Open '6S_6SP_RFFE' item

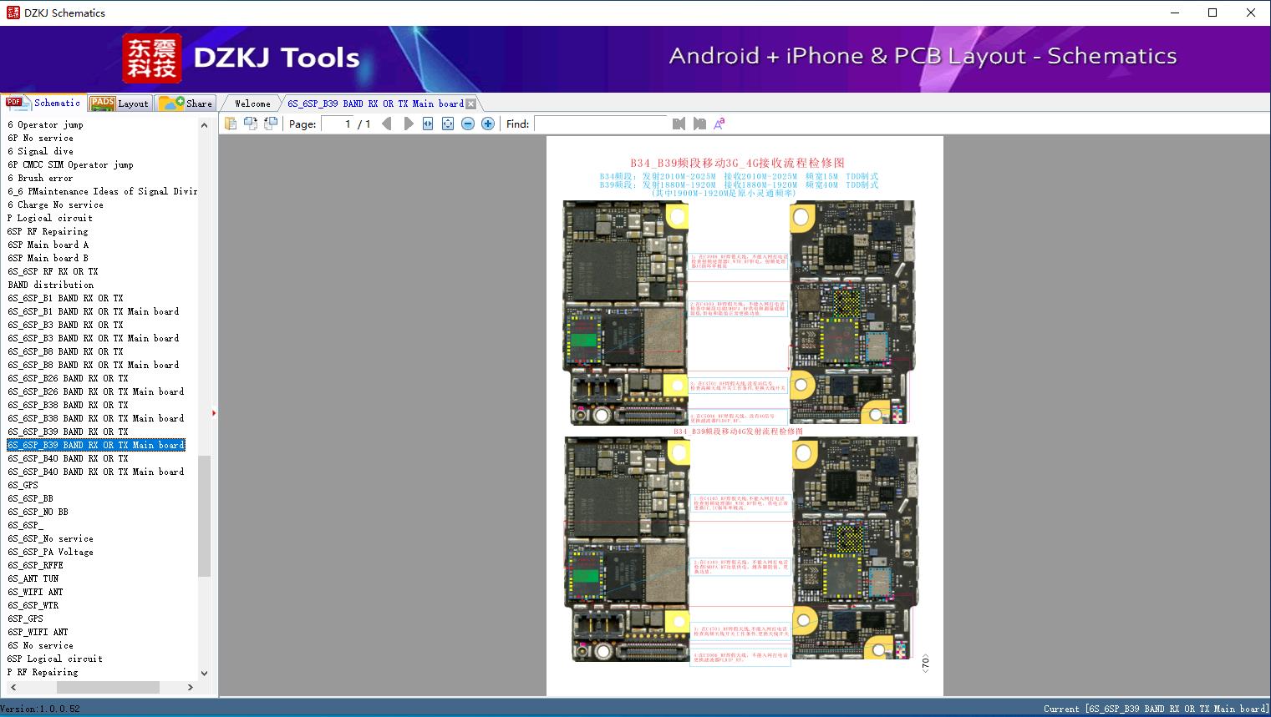point(35,565)
